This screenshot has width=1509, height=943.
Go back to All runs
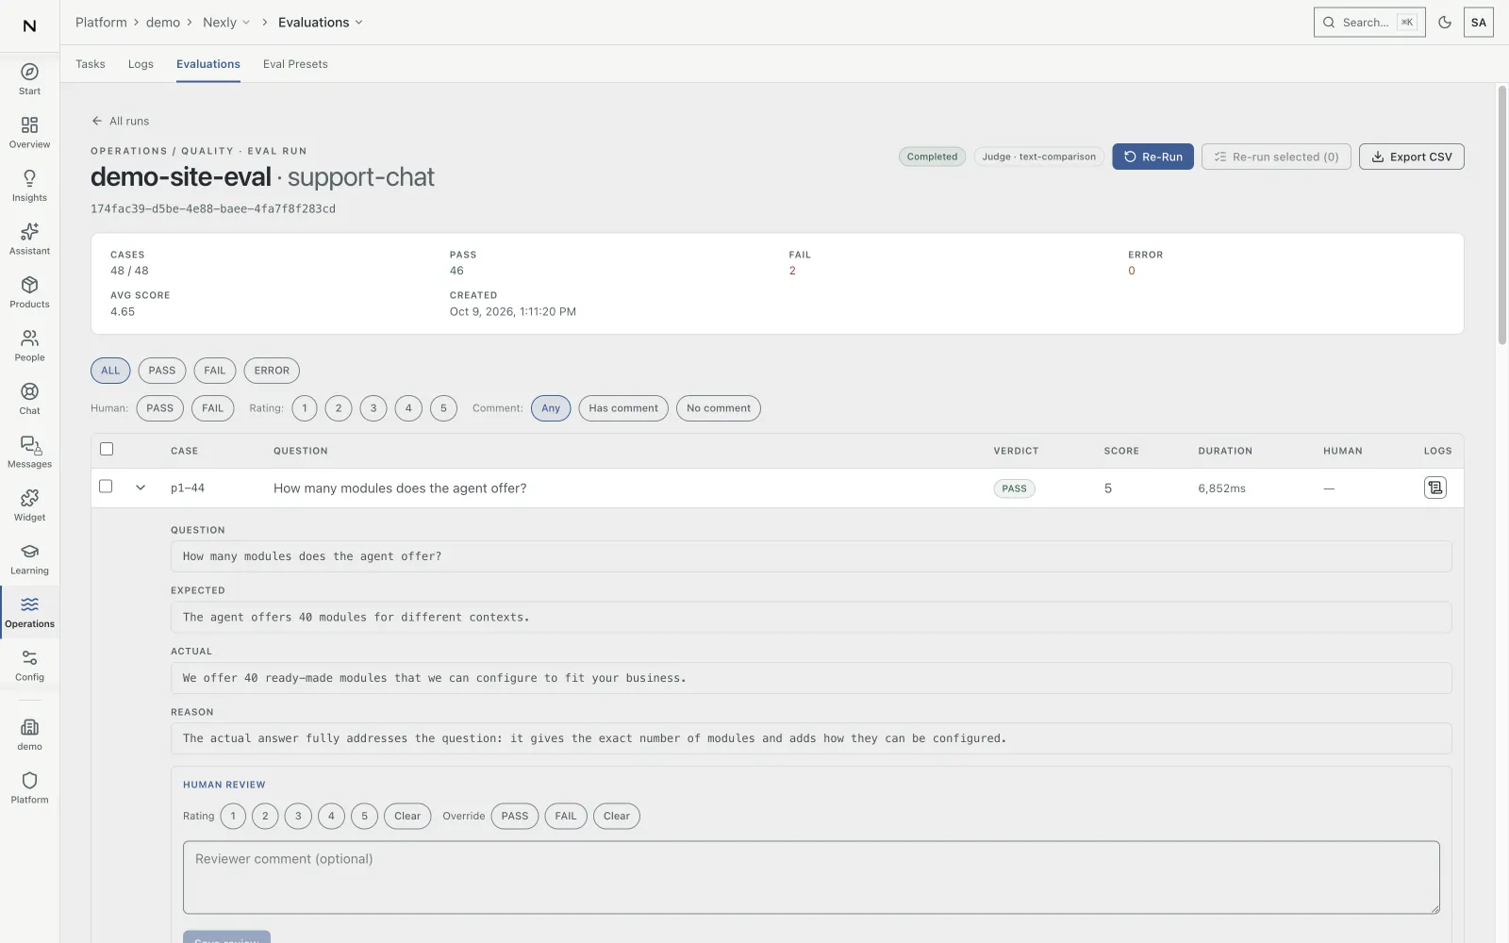click(x=120, y=121)
